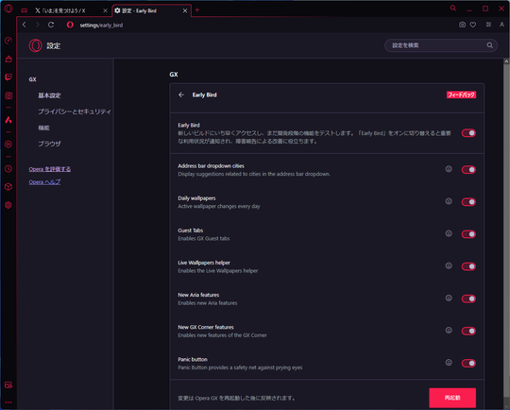Open 機能 settings section
510x410 pixels.
[43, 128]
